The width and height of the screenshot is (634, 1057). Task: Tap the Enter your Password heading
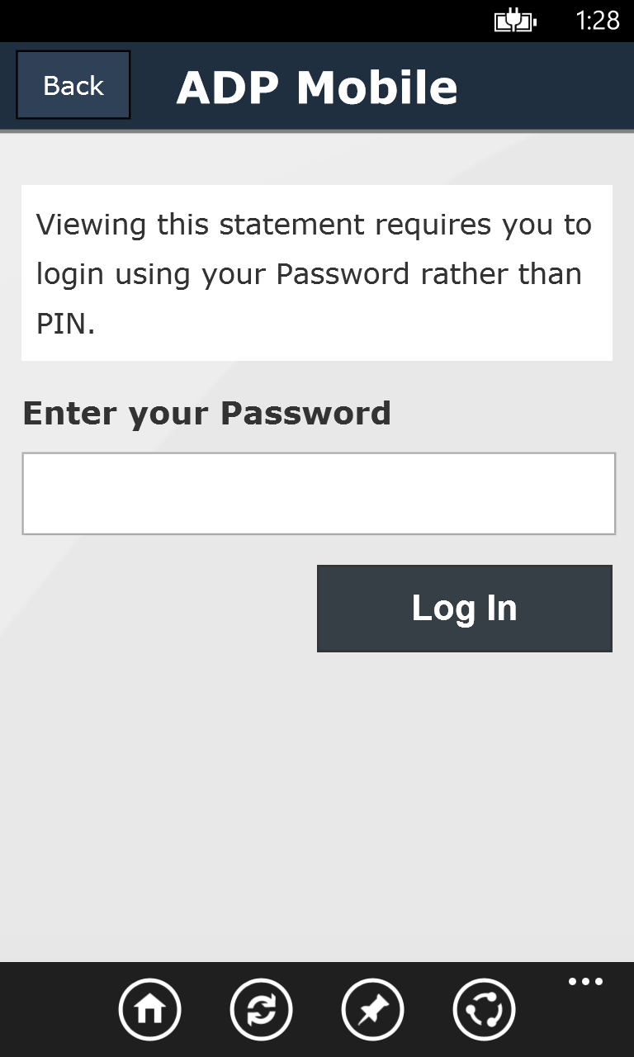click(206, 412)
